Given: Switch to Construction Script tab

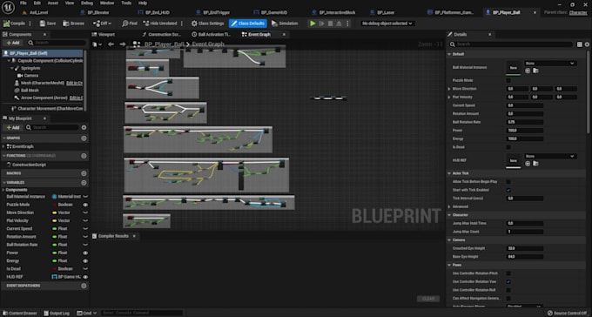Looking at the screenshot, I should click(x=165, y=34).
